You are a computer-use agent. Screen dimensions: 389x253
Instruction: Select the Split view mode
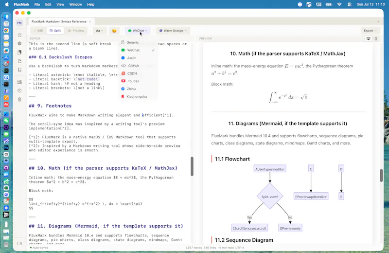point(55,31)
